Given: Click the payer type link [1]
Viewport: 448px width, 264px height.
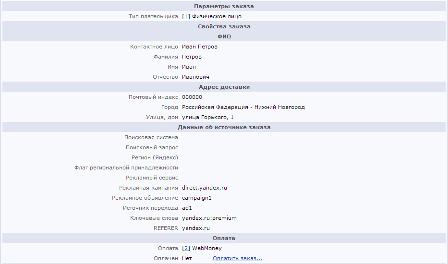Looking at the screenshot, I should (186, 16).
